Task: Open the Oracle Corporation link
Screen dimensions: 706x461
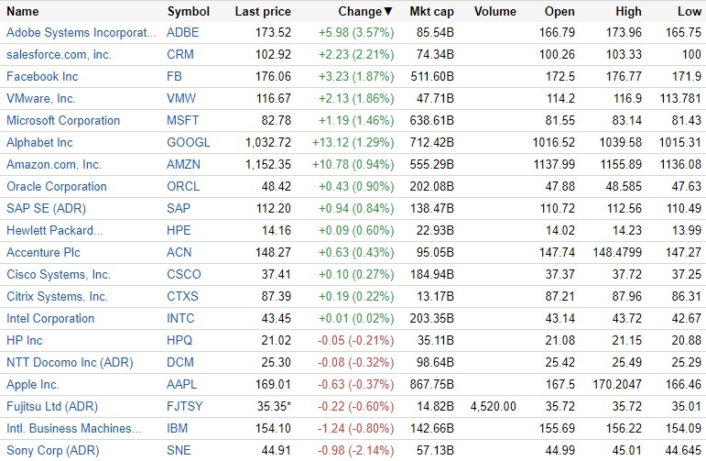Action: click(57, 186)
